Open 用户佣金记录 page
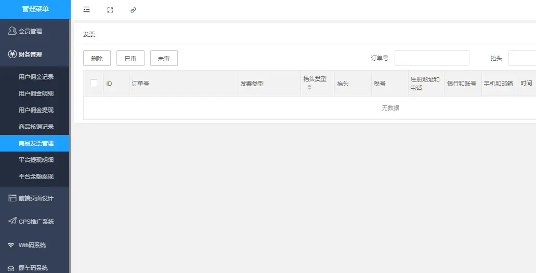The image size is (536, 273). pos(34,77)
